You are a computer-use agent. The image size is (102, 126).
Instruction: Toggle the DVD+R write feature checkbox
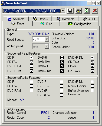(61, 91)
